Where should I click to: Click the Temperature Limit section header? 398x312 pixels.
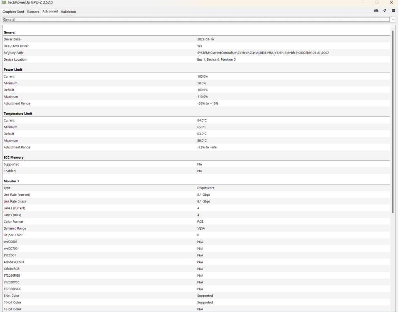18,113
